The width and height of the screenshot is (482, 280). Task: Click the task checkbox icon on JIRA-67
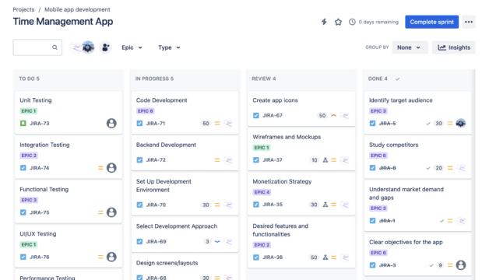256,115
